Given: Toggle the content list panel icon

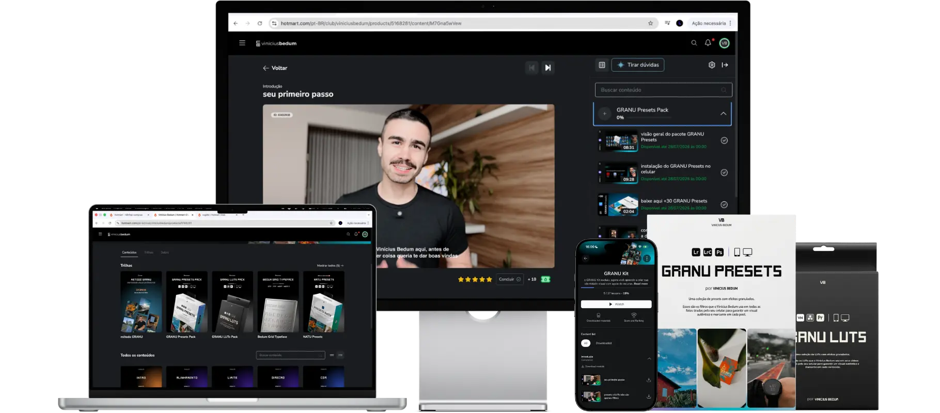Looking at the screenshot, I should point(602,65).
